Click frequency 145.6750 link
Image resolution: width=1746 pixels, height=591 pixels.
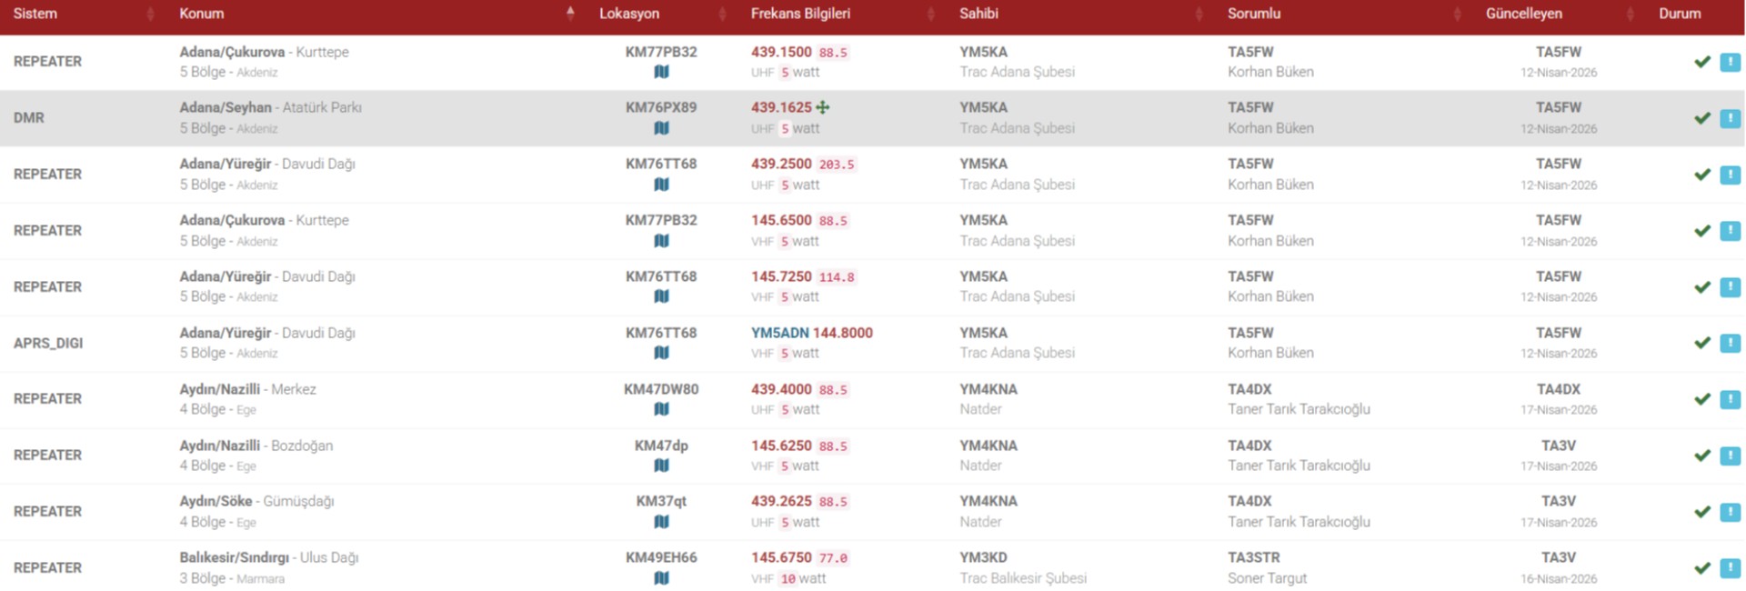[x=781, y=557]
